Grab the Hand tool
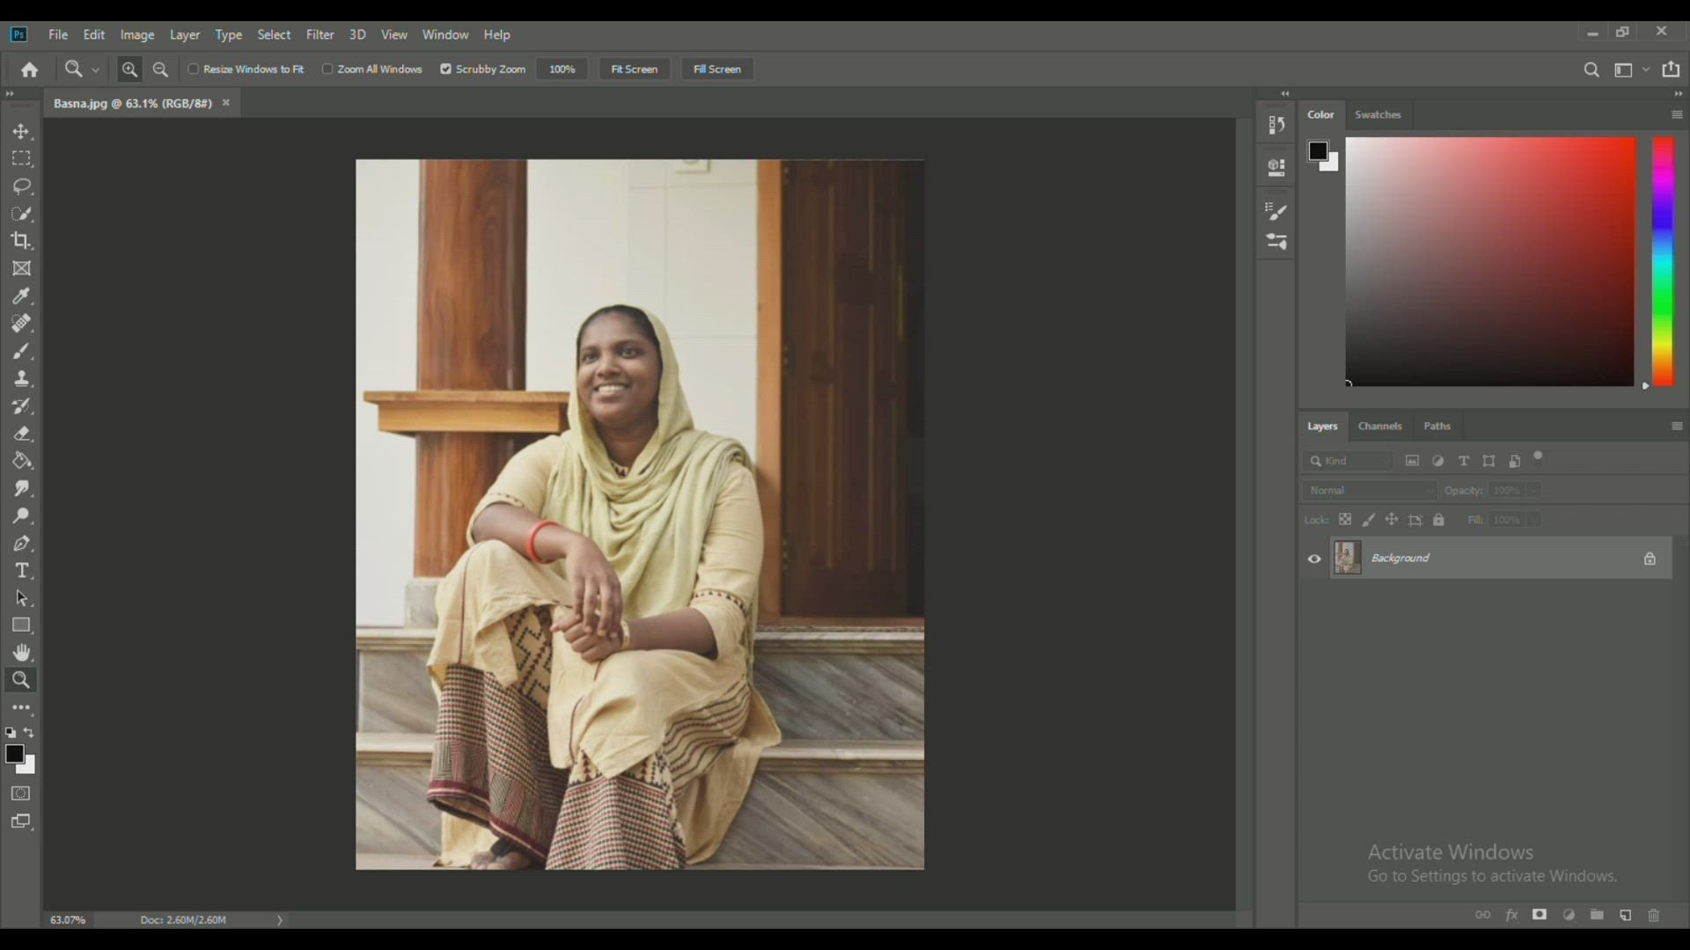Image resolution: width=1690 pixels, height=950 pixels. (x=21, y=653)
